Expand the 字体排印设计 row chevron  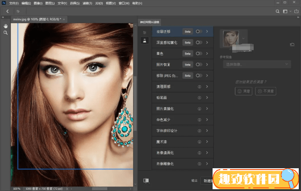[207, 131]
